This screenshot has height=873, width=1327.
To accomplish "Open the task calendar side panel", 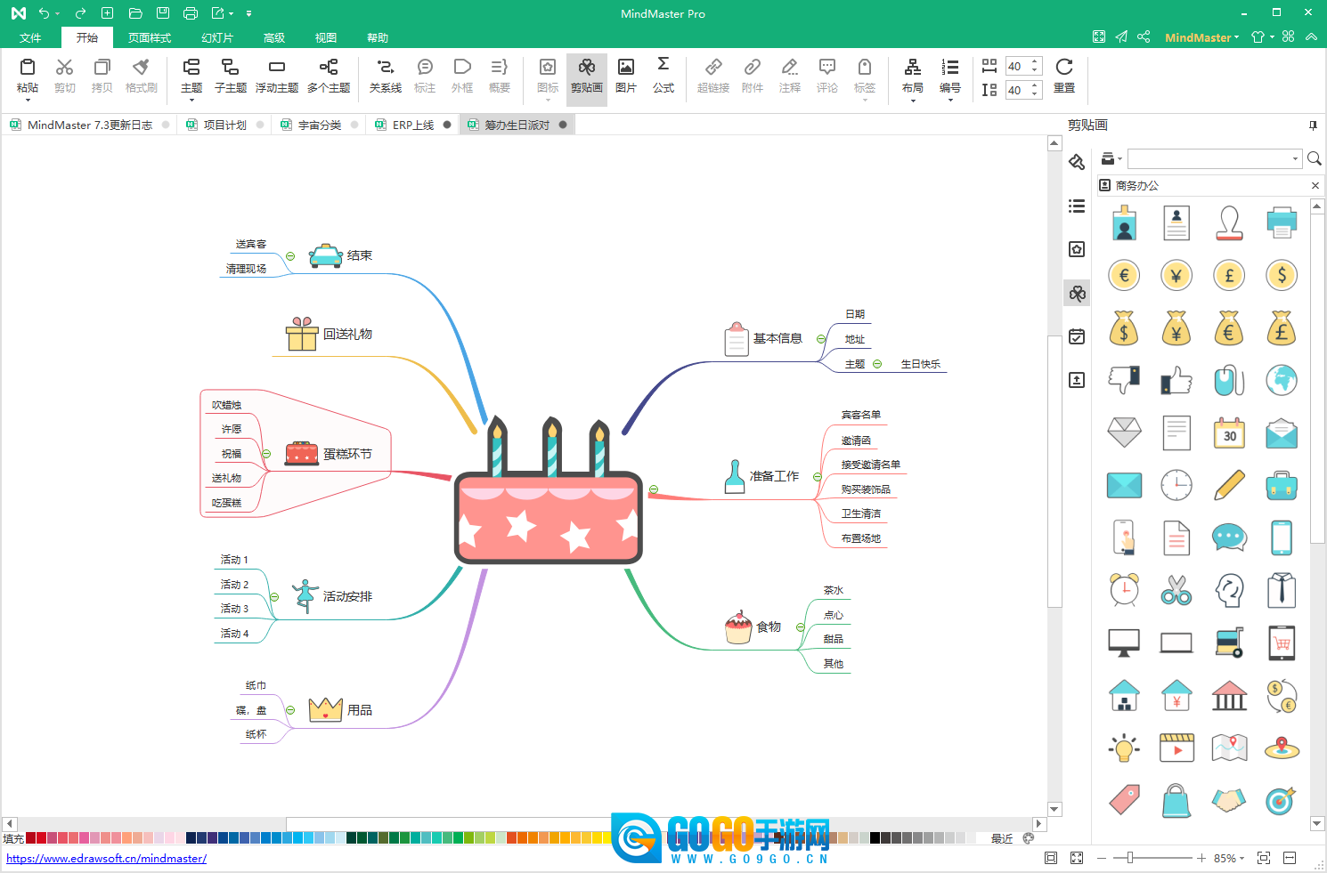I will coord(1077,336).
